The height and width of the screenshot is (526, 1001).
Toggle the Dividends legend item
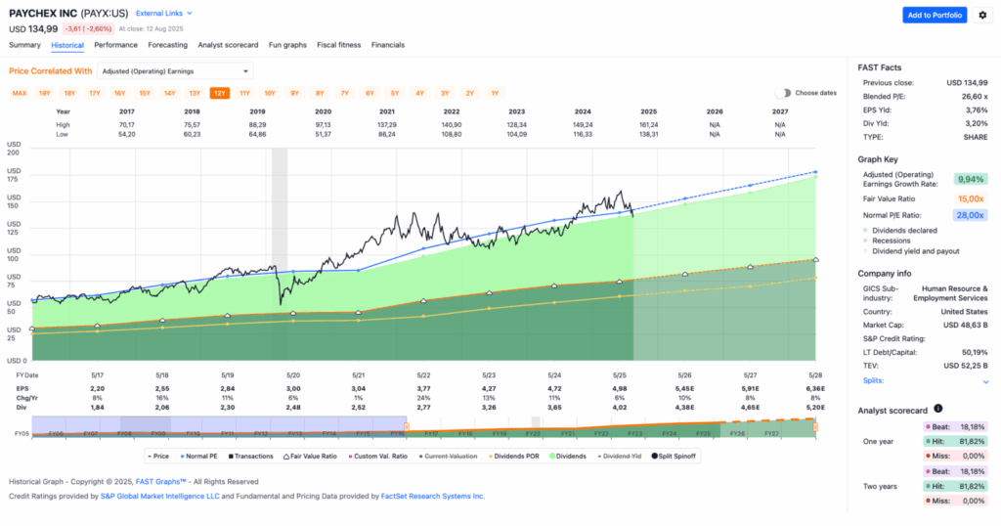click(568, 456)
